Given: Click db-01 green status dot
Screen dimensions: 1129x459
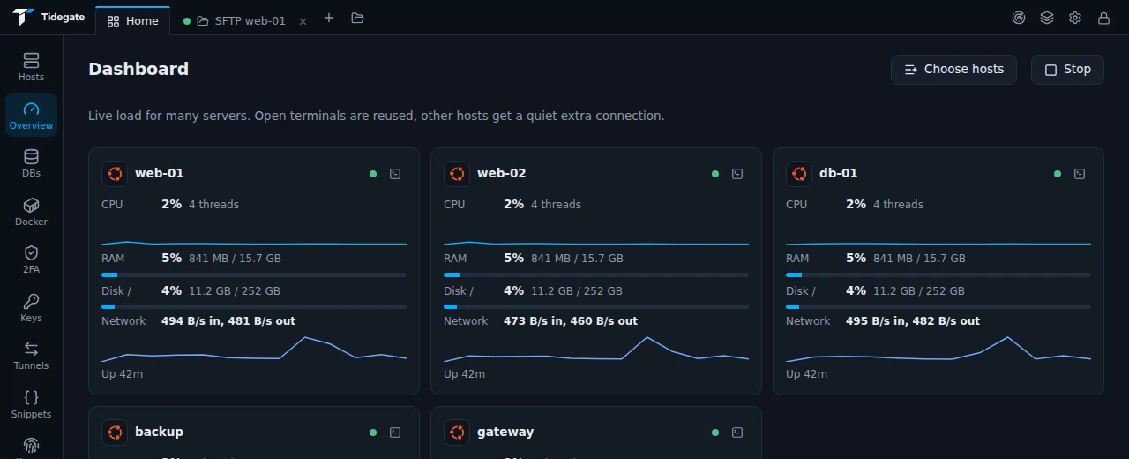Looking at the screenshot, I should 1058,174.
